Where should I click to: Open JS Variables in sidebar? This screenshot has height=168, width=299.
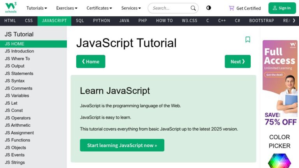coord(17,96)
